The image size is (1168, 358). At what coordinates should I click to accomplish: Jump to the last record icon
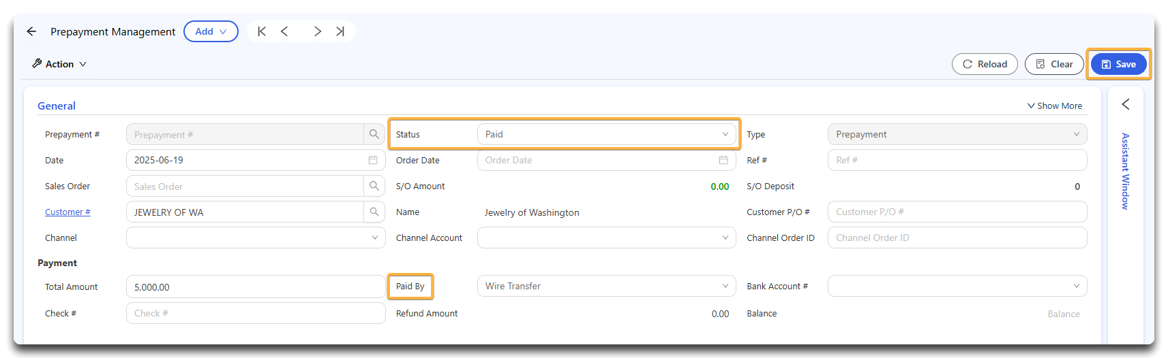(x=340, y=31)
